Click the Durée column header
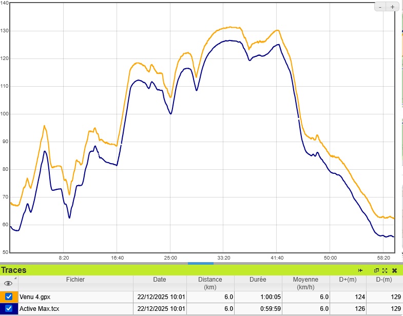The width and height of the screenshot is (403, 316). (258, 280)
